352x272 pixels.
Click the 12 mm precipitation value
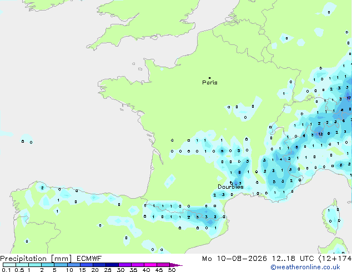[320, 134]
